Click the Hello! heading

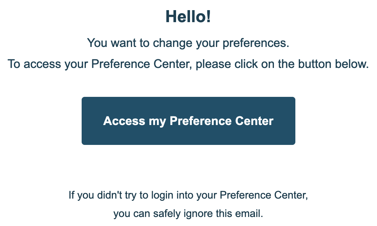point(188,17)
